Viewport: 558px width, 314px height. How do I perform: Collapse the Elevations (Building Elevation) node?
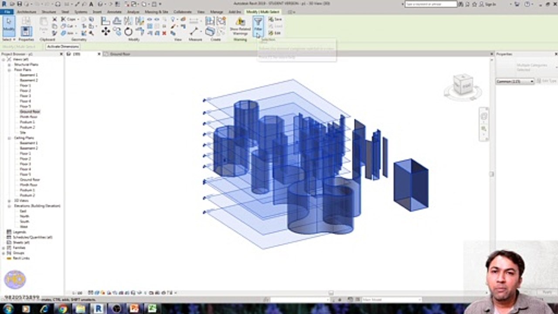(x=9, y=206)
